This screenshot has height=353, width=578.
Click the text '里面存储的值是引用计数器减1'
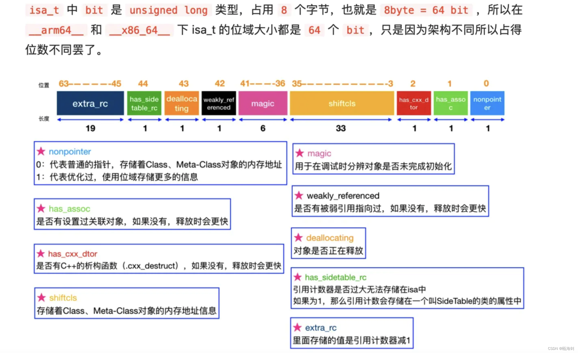point(351,340)
